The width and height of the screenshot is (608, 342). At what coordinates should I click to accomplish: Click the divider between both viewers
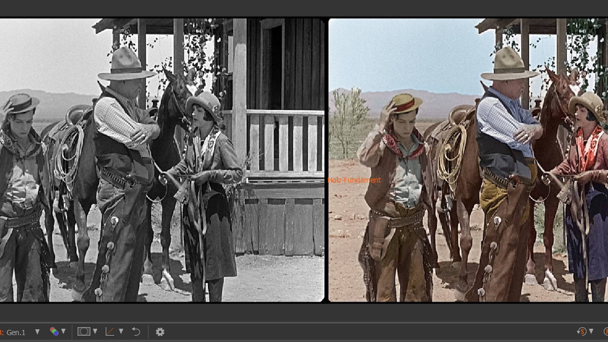coord(326,160)
